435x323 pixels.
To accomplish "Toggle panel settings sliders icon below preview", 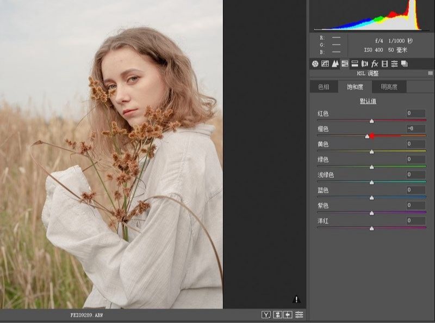I will 299,315.
